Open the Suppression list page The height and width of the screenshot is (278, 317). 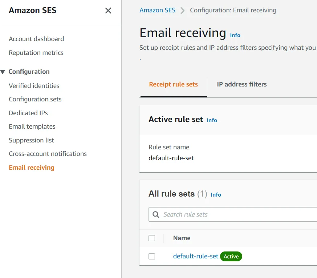point(31,140)
